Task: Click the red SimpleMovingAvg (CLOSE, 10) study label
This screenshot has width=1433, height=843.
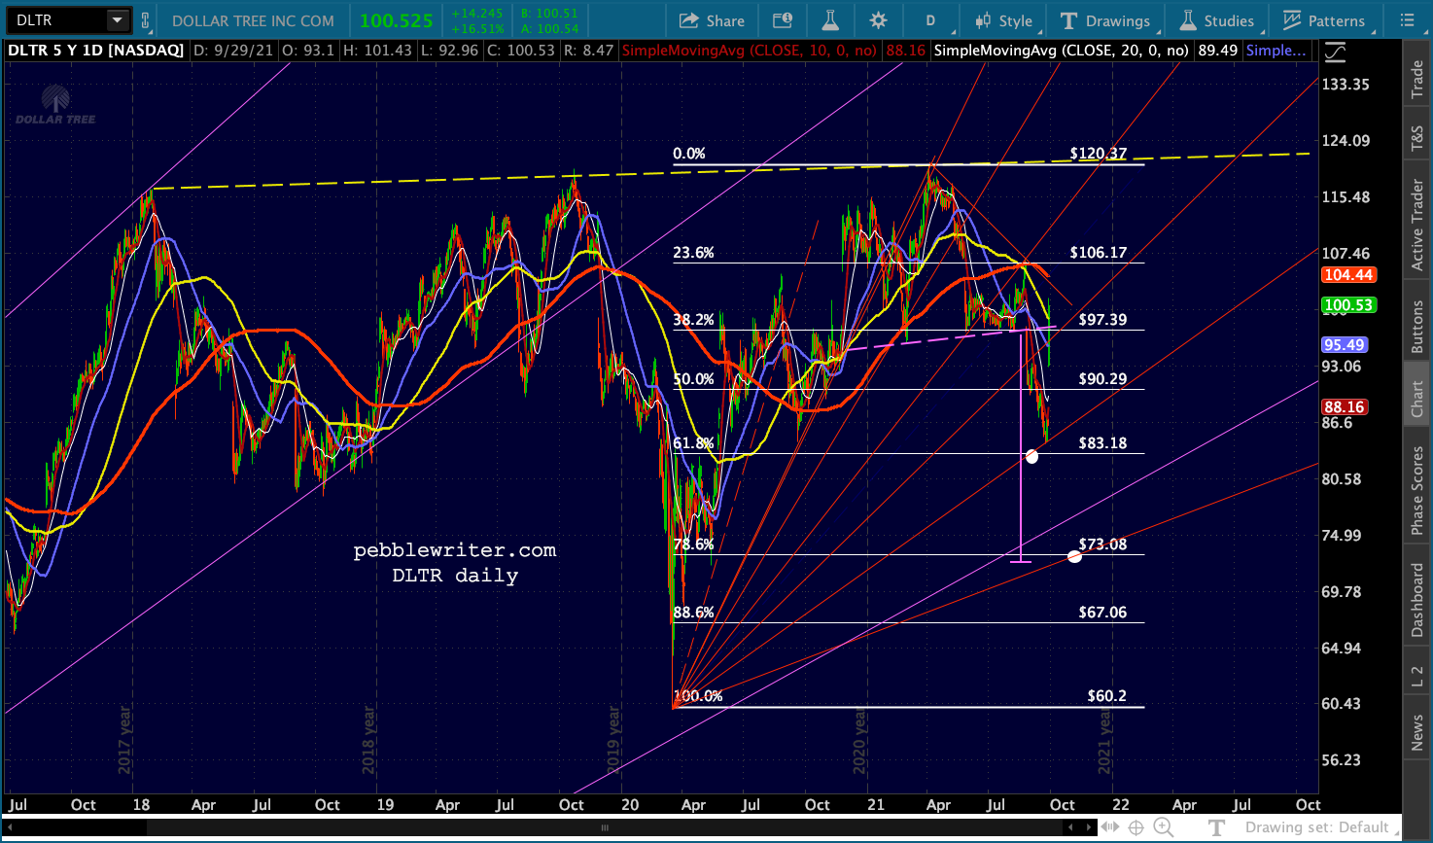Action: (750, 51)
